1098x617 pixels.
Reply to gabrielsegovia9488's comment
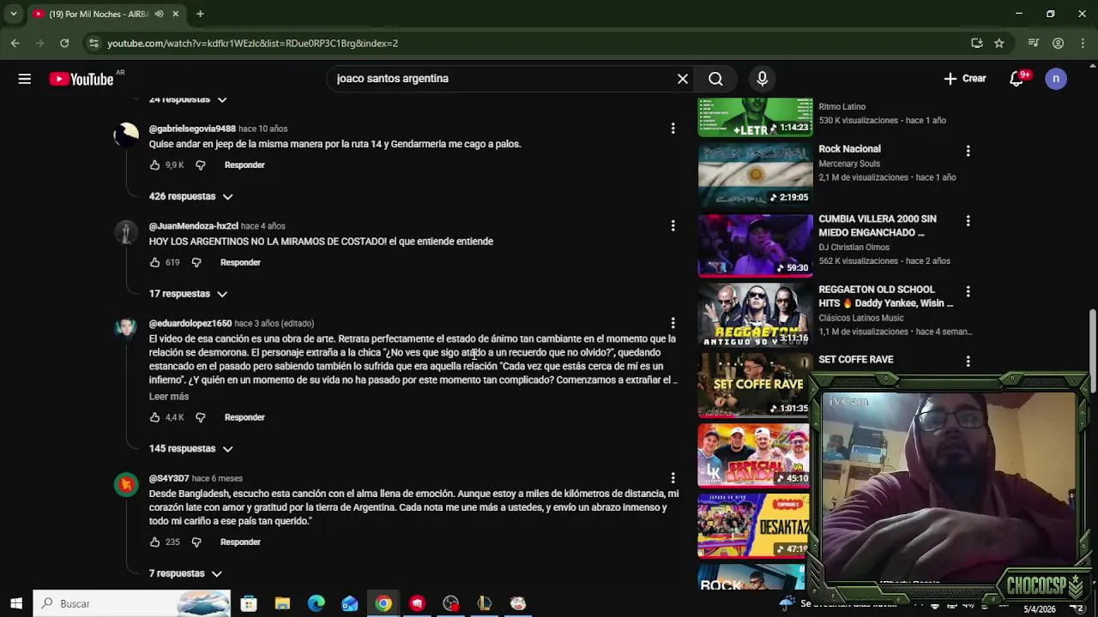coord(244,165)
